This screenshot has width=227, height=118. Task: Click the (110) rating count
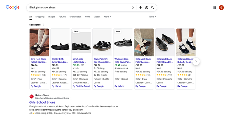pos(170,75)
